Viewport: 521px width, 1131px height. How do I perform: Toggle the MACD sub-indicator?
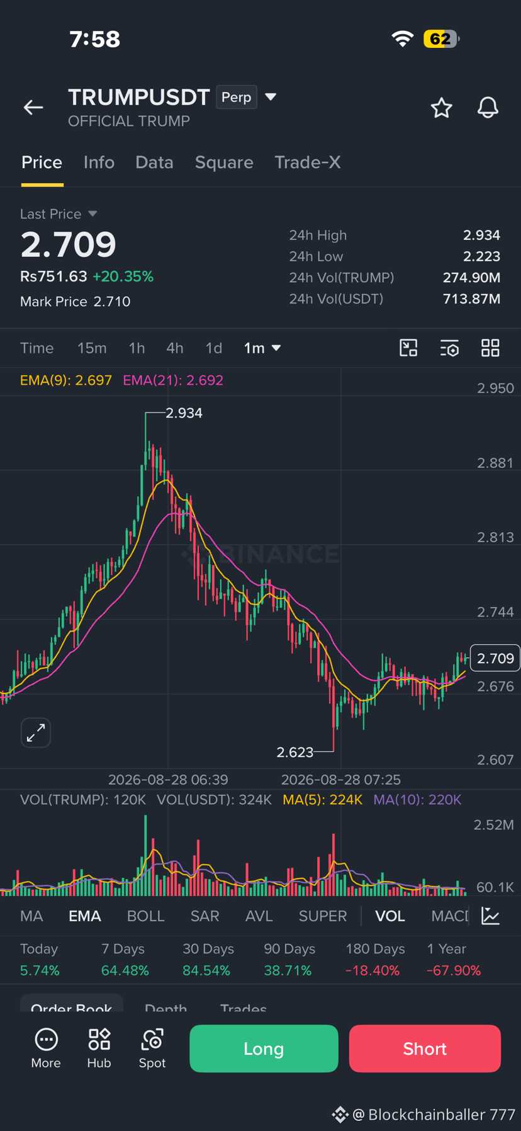[x=450, y=916]
